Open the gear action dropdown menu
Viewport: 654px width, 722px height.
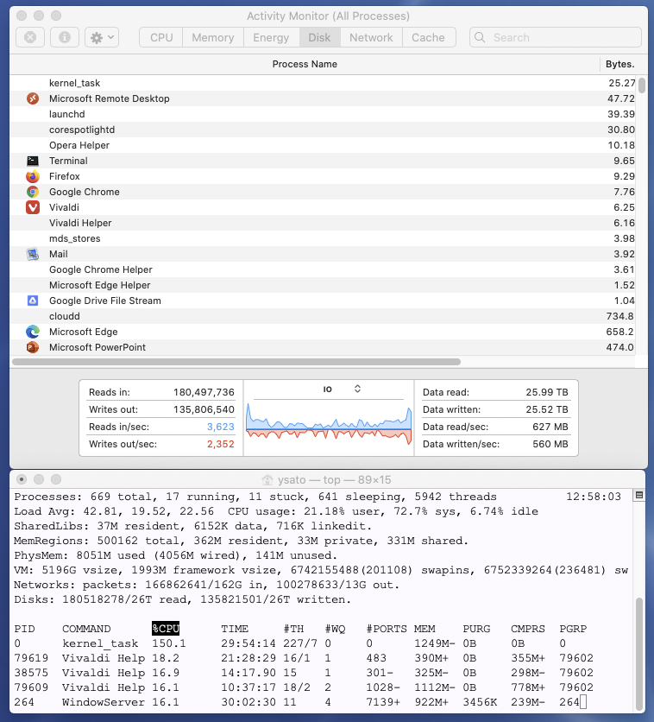click(102, 38)
